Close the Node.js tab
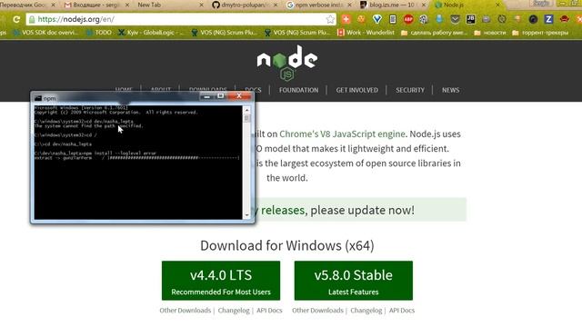The height and width of the screenshot is (327, 582). [497, 5]
